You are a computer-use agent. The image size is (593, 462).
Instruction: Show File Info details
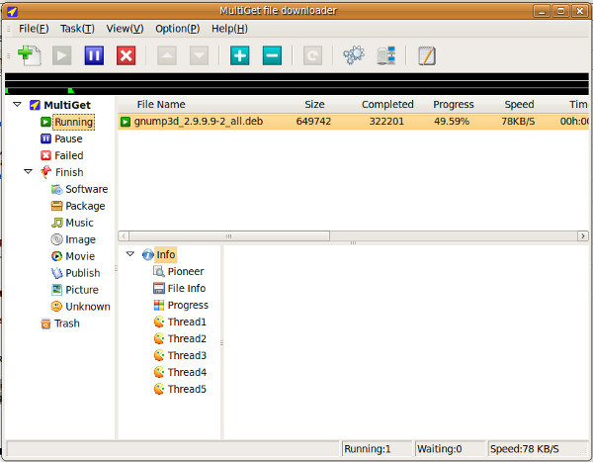(x=187, y=288)
